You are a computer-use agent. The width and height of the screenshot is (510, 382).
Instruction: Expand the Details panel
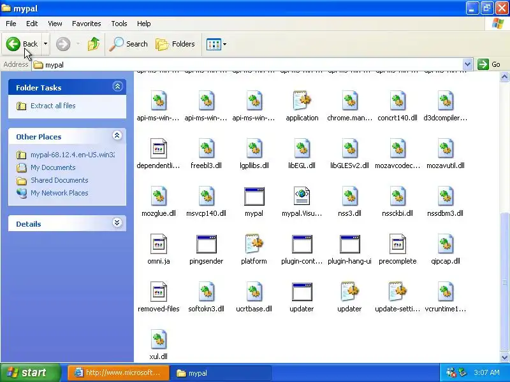[117, 222]
